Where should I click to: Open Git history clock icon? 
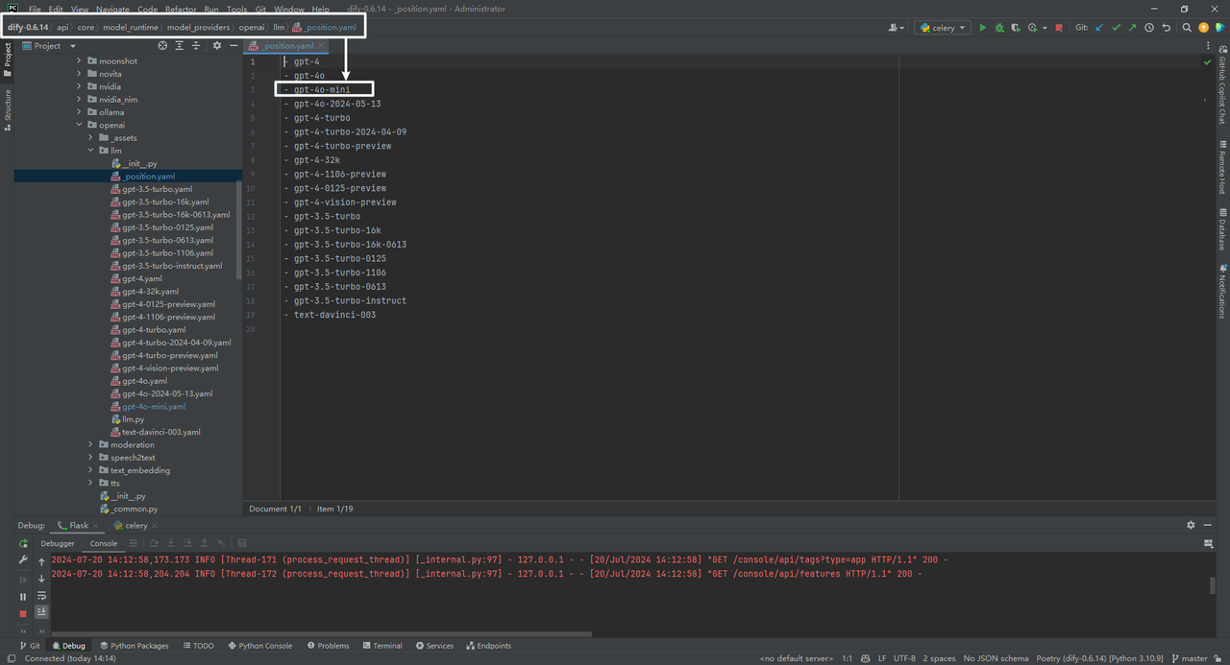(1149, 28)
